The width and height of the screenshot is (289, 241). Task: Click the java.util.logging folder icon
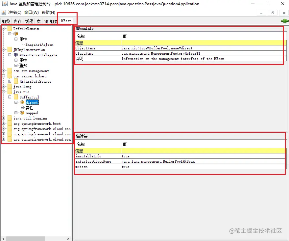[x=10, y=118]
